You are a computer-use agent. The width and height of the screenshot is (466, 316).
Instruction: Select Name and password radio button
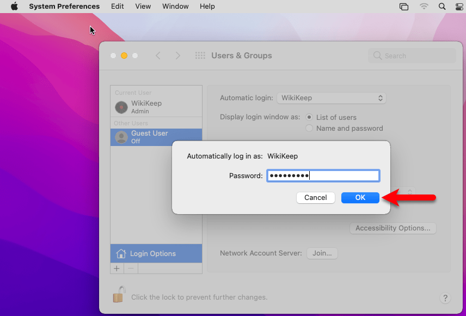pyautogui.click(x=309, y=128)
